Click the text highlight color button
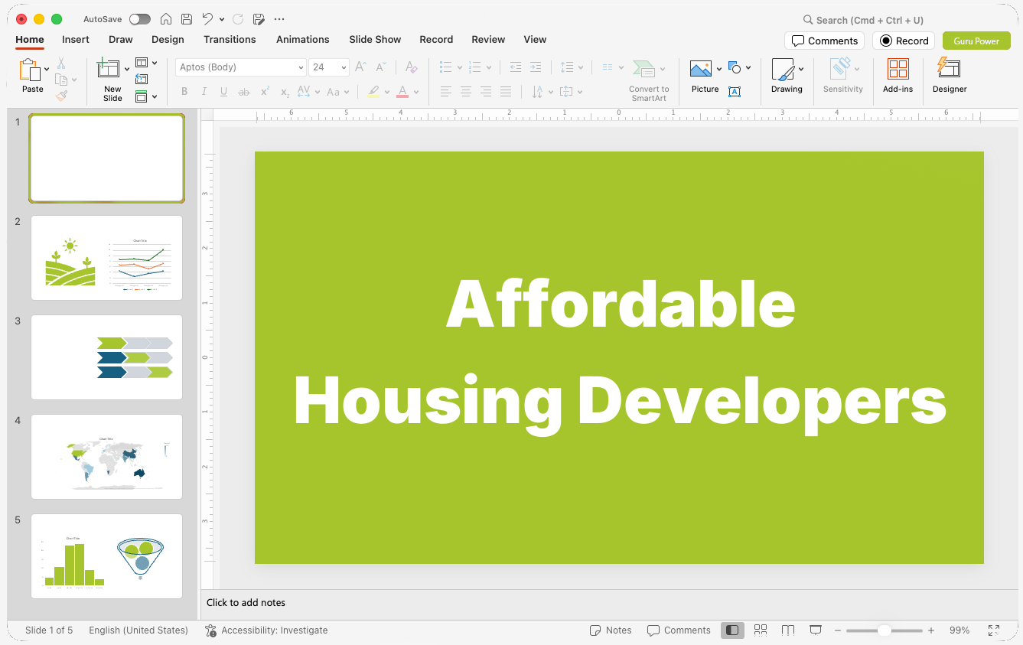Viewport: 1023px width, 645px height. click(373, 92)
